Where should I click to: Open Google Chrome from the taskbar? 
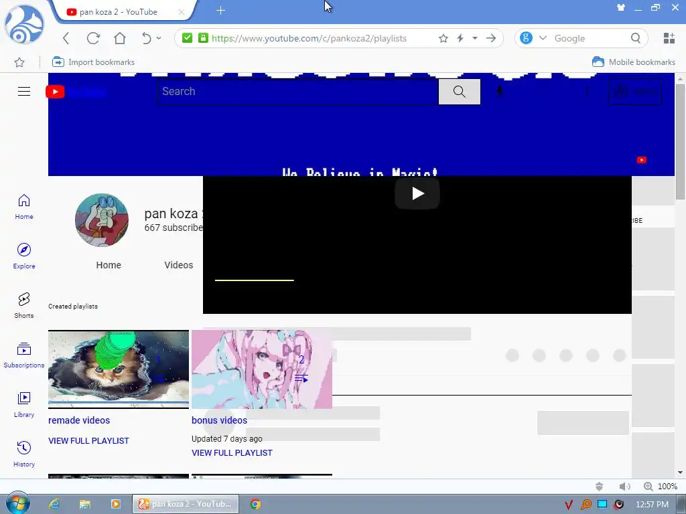[255, 504]
